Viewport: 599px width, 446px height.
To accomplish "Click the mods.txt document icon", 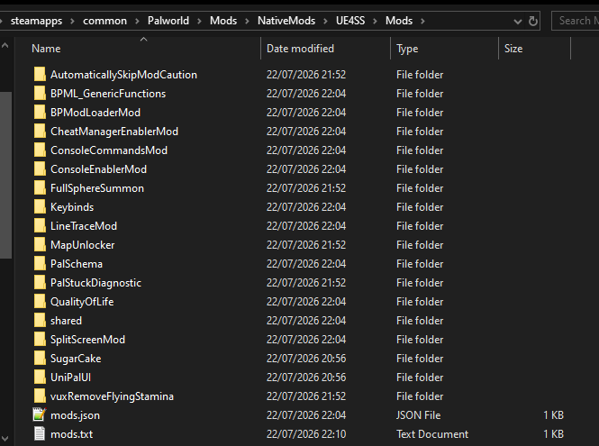I will coord(40,433).
